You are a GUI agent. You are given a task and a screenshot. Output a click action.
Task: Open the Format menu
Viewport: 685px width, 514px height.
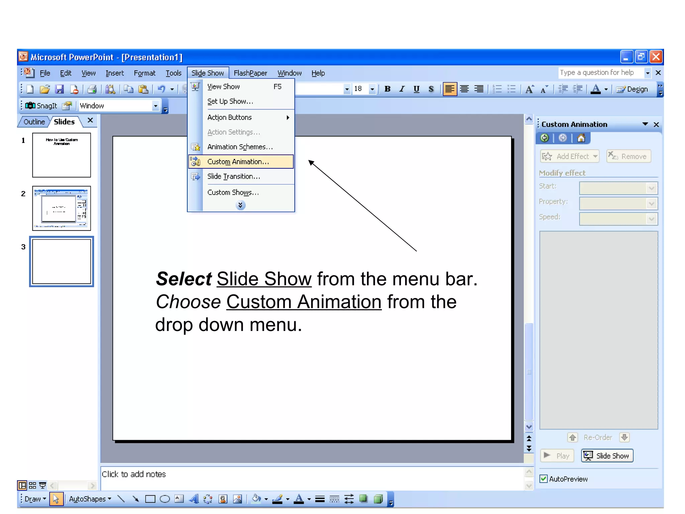144,73
